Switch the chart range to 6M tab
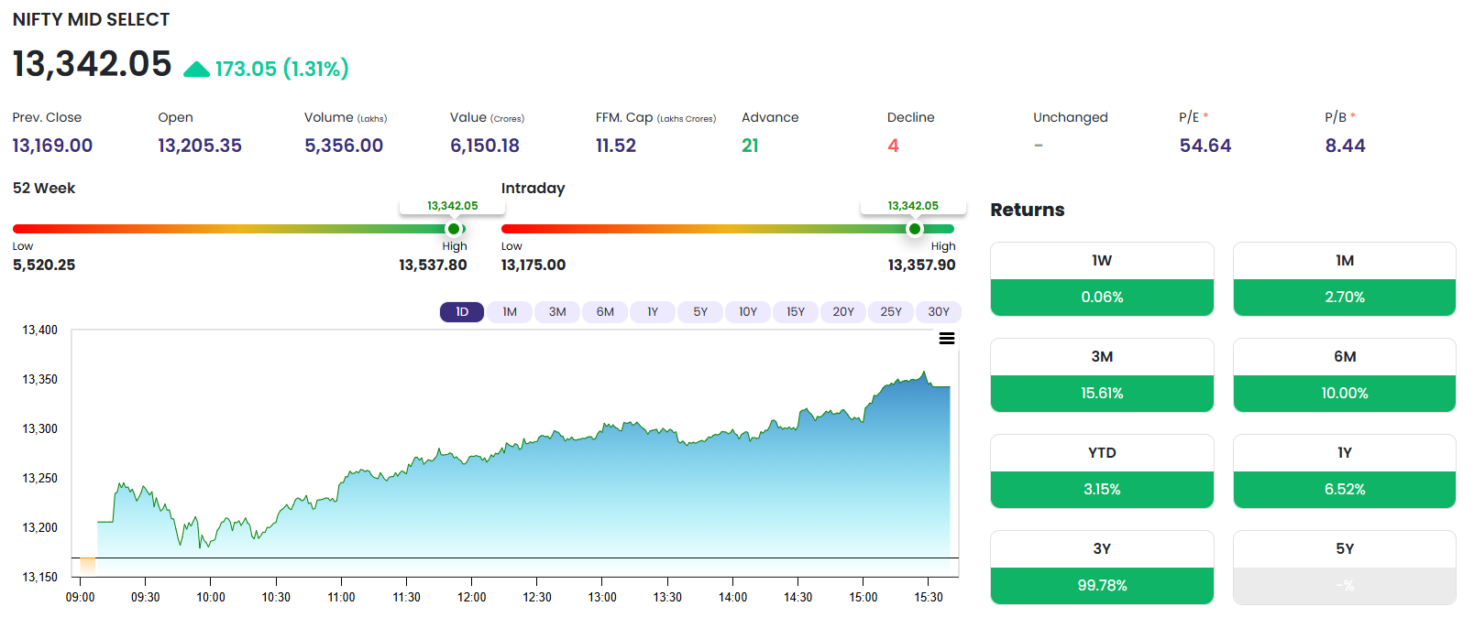This screenshot has height=628, width=1474. tap(605, 312)
